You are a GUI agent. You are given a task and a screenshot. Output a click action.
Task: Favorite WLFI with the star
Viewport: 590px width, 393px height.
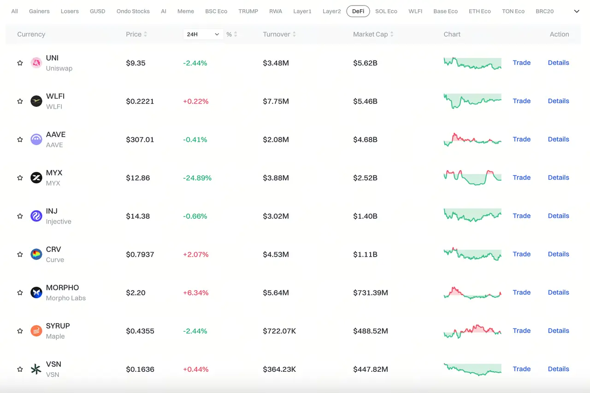tap(20, 101)
